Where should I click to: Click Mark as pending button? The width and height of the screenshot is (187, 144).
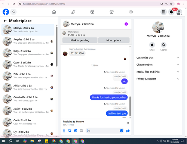tap(80, 40)
